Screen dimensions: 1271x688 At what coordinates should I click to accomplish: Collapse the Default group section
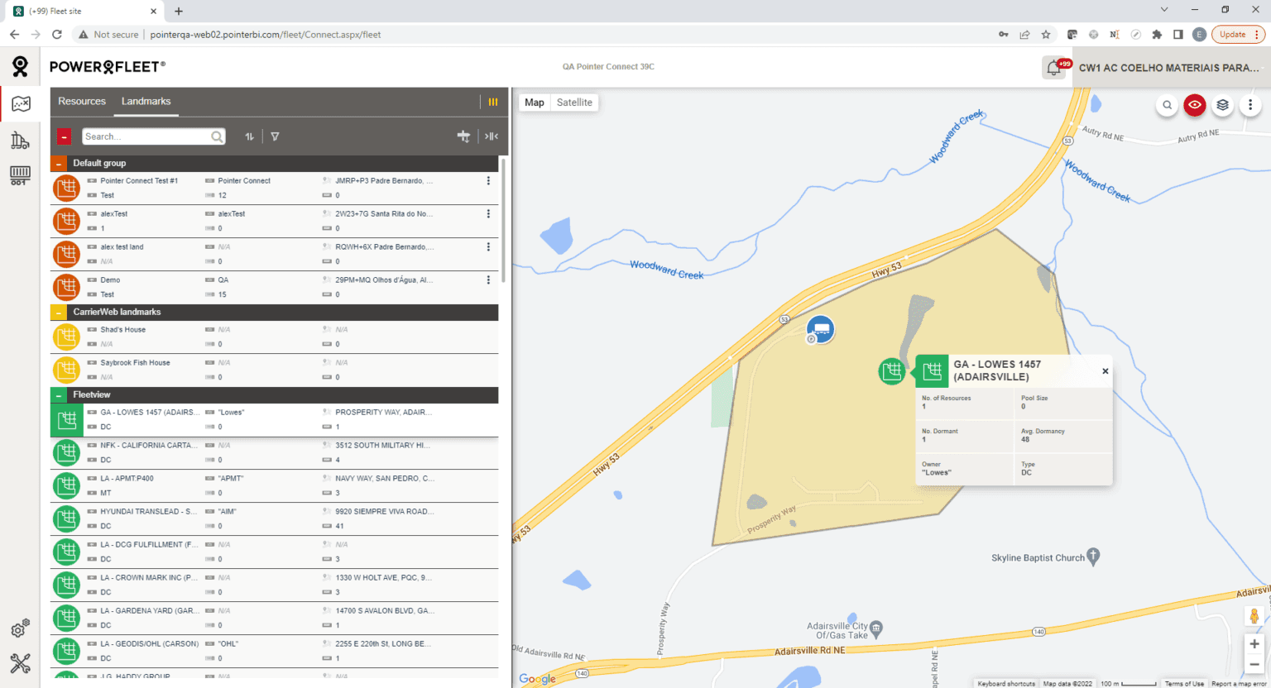pos(58,163)
